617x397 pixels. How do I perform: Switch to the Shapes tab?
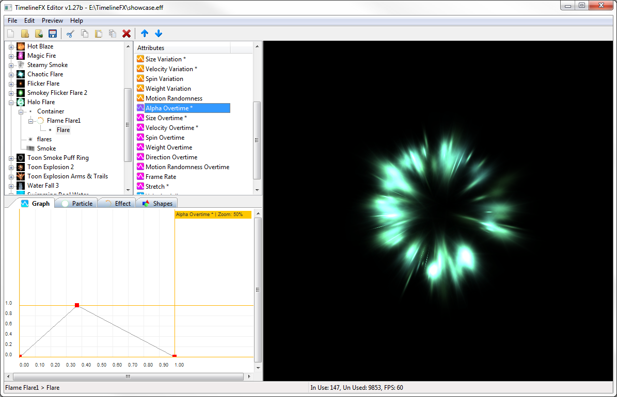(157, 203)
